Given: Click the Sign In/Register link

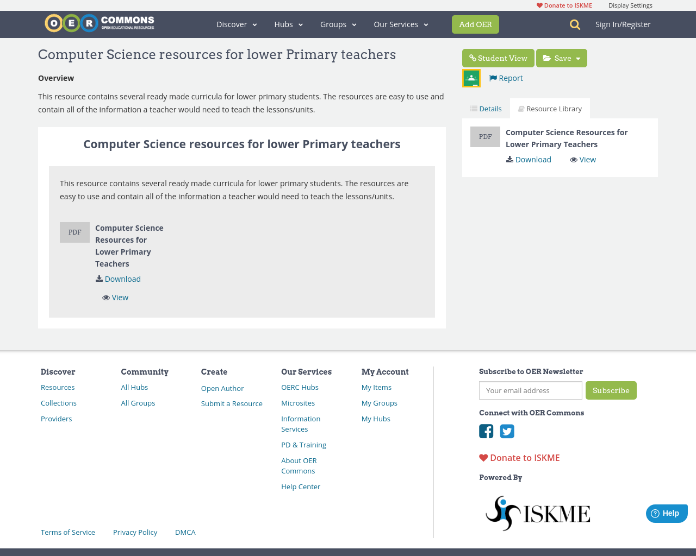Looking at the screenshot, I should pos(623,24).
